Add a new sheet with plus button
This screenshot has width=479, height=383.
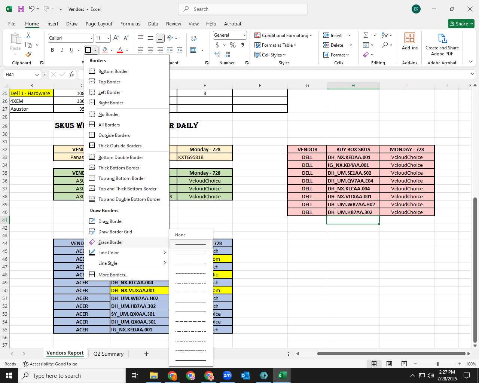[146, 354]
